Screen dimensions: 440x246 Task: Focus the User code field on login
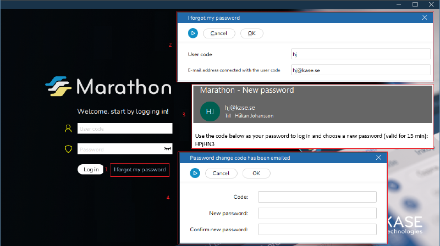(x=125, y=128)
